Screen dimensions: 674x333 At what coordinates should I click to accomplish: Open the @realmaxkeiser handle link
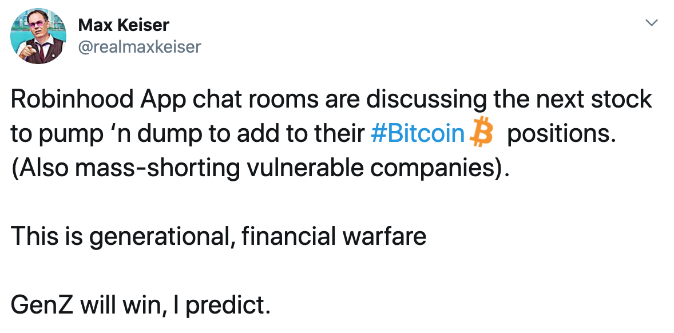[x=139, y=47]
